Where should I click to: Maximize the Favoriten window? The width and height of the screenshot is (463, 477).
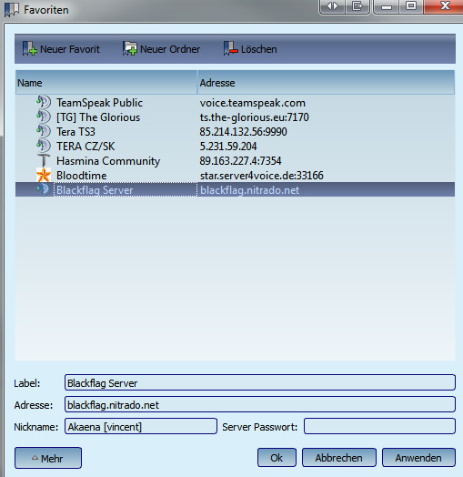pos(411,6)
